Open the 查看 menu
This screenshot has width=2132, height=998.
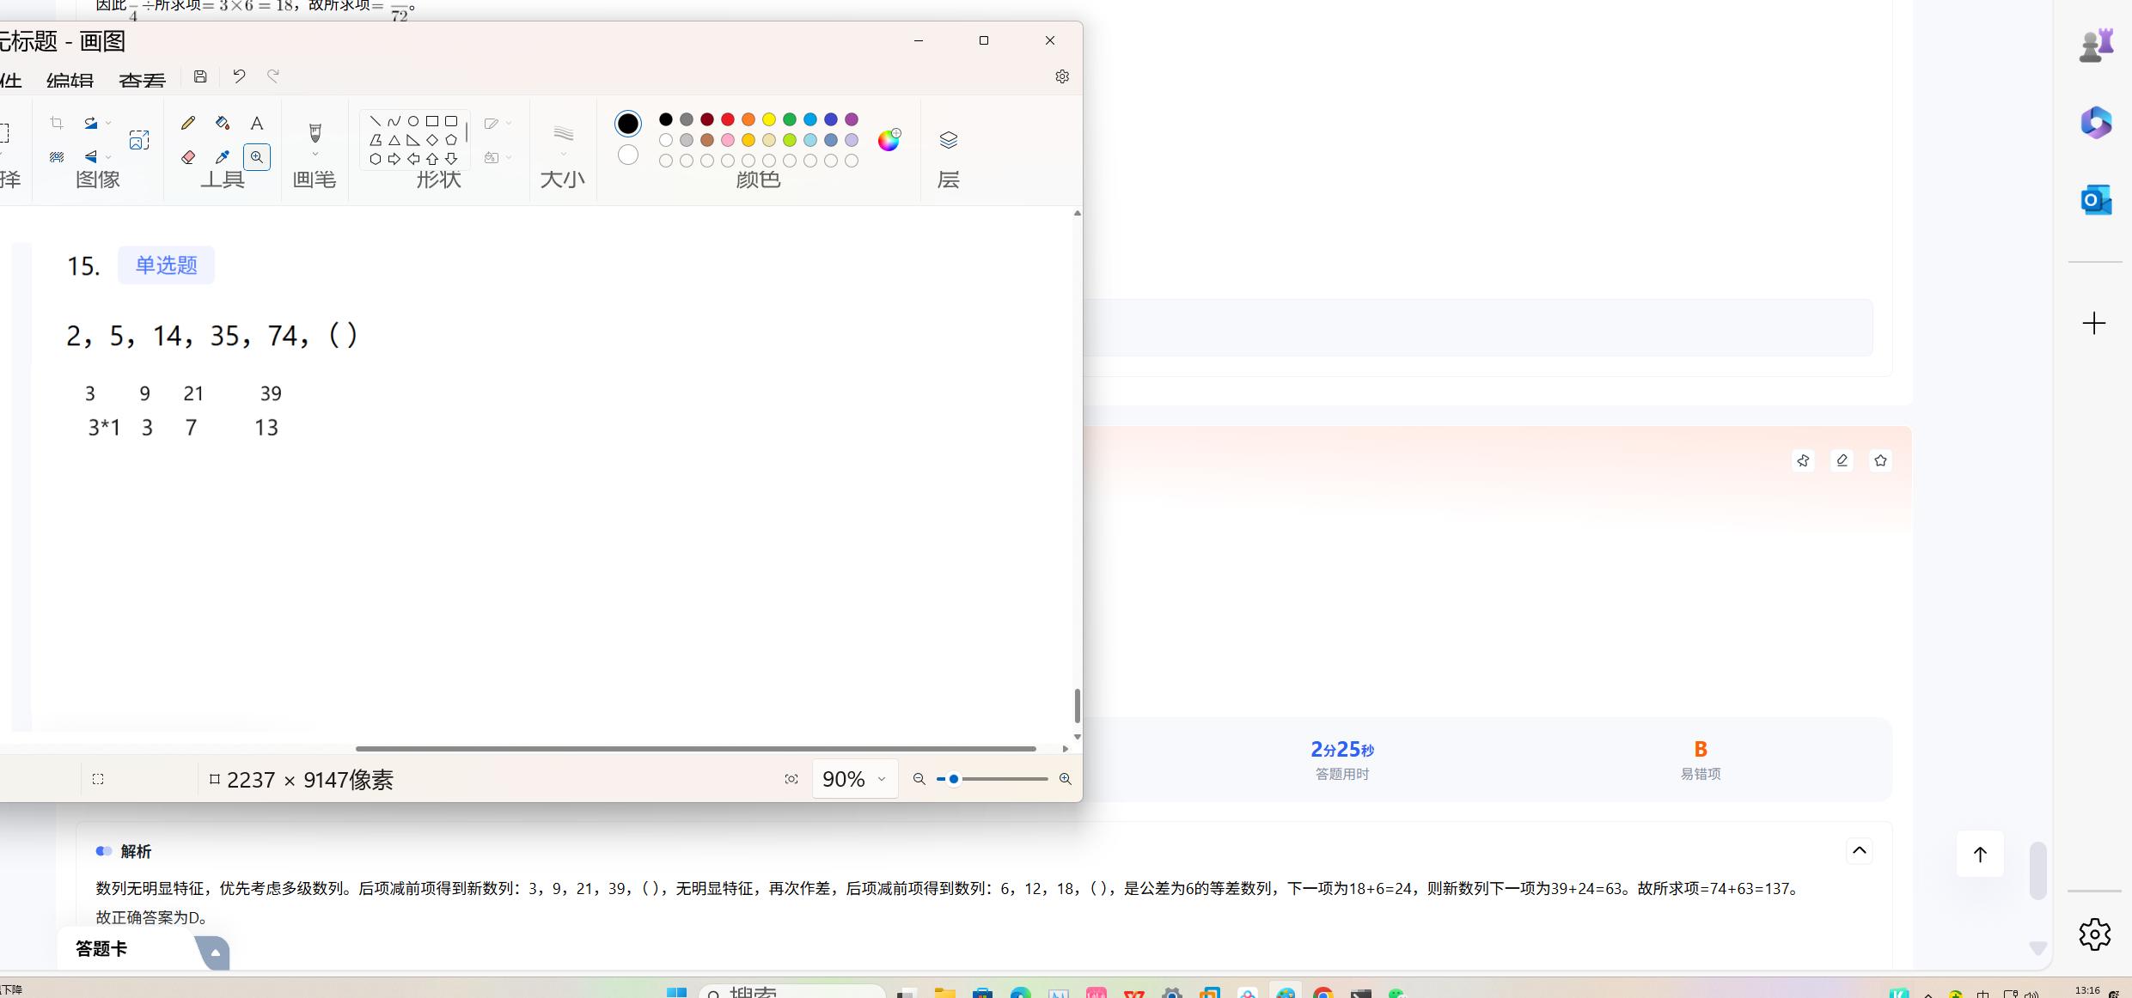(x=142, y=81)
